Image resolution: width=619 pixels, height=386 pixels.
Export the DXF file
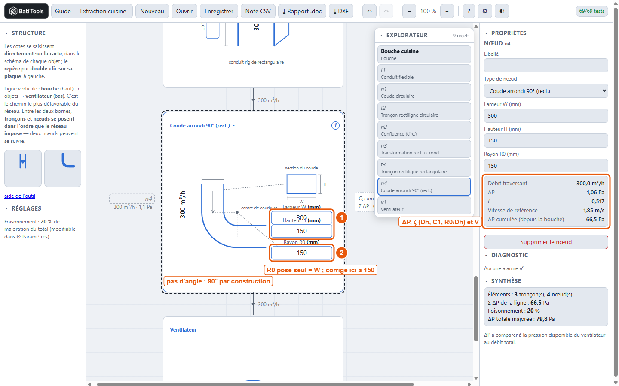pyautogui.click(x=341, y=11)
